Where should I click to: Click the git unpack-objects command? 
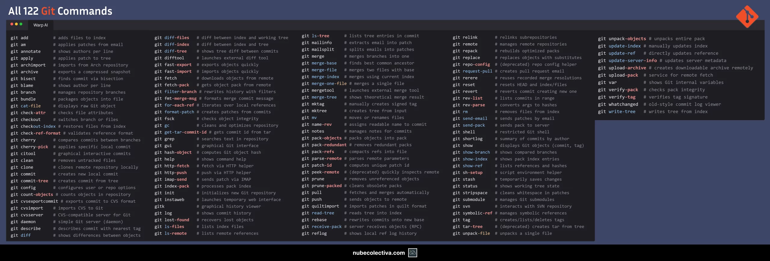[622, 39]
